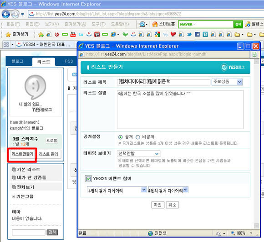Open the 도구(T) menu

(x=98, y=24)
